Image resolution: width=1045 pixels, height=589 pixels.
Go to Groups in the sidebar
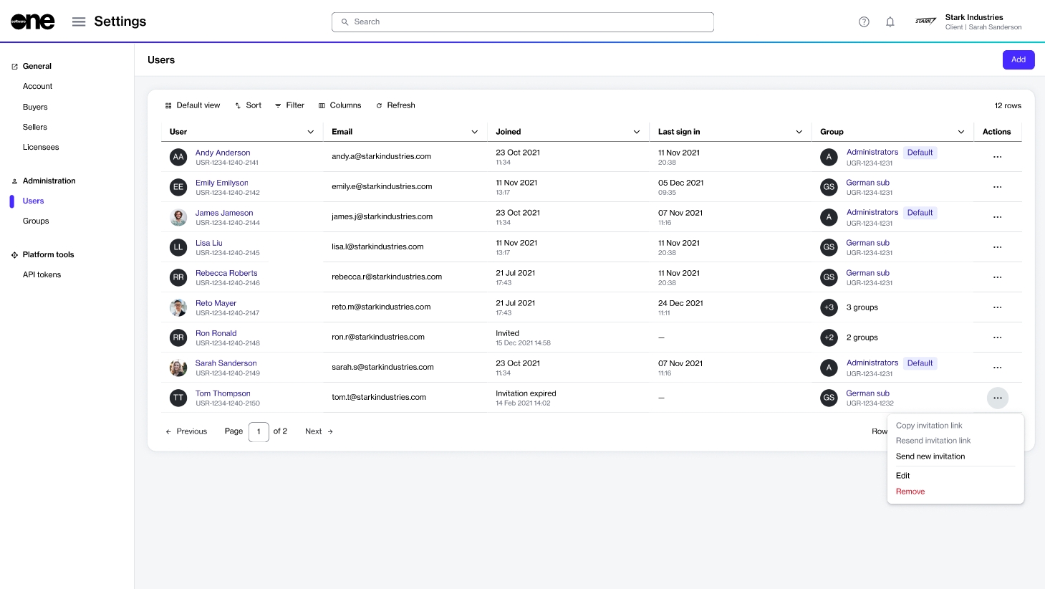click(x=36, y=221)
